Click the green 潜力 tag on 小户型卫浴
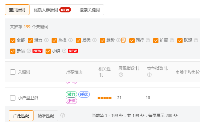The width and height of the screenshot is (200, 122). tap(71, 95)
